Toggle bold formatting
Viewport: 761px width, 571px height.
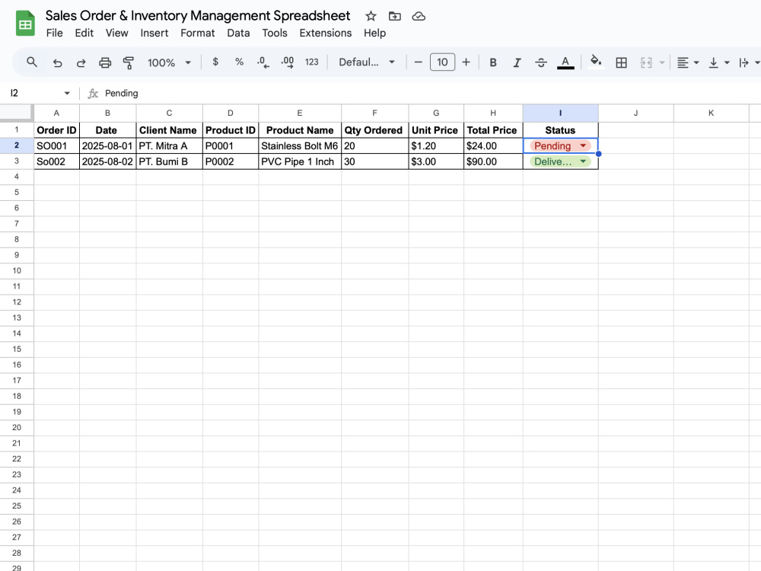click(493, 62)
